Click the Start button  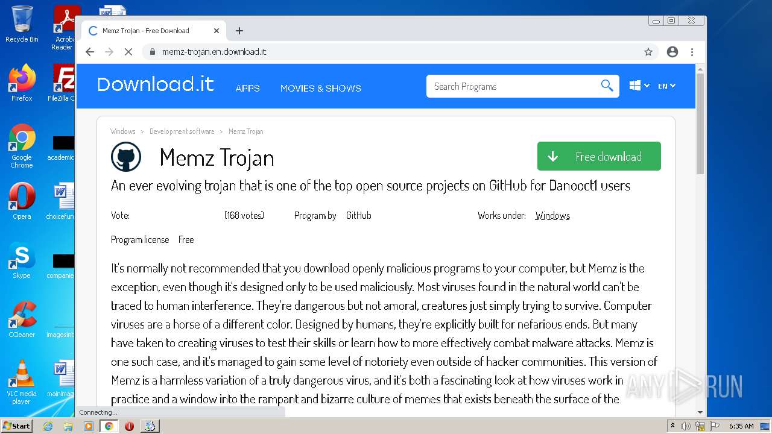coord(17,426)
